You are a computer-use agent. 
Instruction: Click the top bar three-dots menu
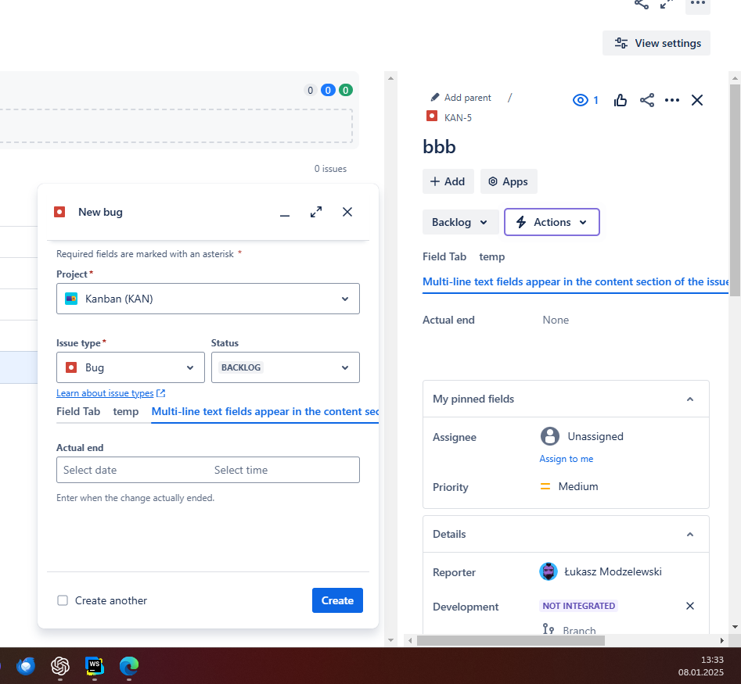coord(697,4)
